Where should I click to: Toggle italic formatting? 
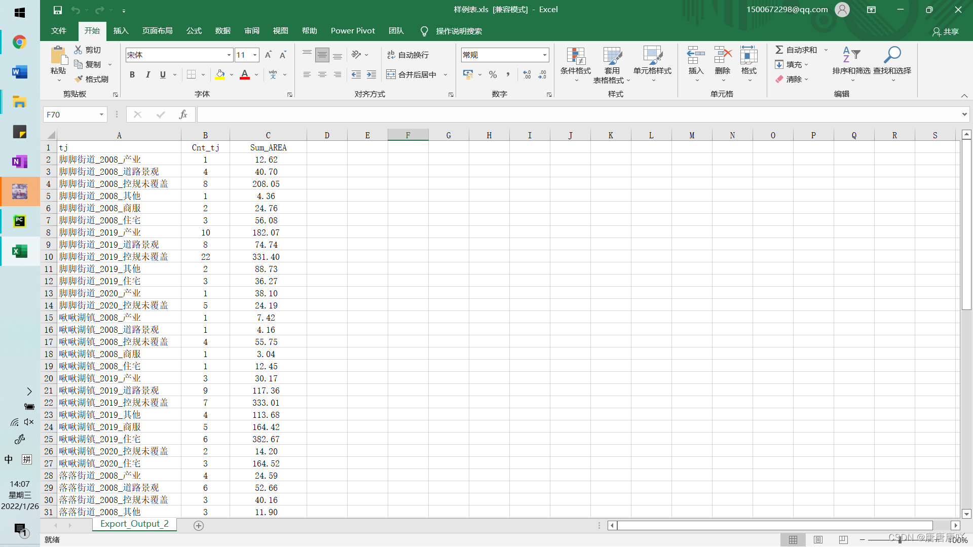coord(147,74)
